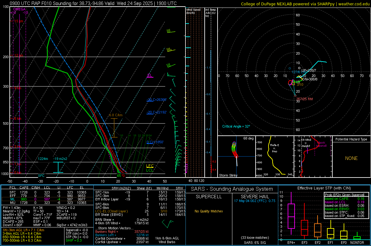Click the Effective Layer STP (with CIN) title
Screen dimensions: 371x246
324,188
